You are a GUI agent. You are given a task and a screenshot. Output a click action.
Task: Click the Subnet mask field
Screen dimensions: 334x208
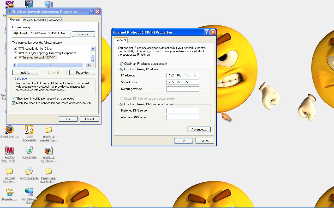click(183, 82)
